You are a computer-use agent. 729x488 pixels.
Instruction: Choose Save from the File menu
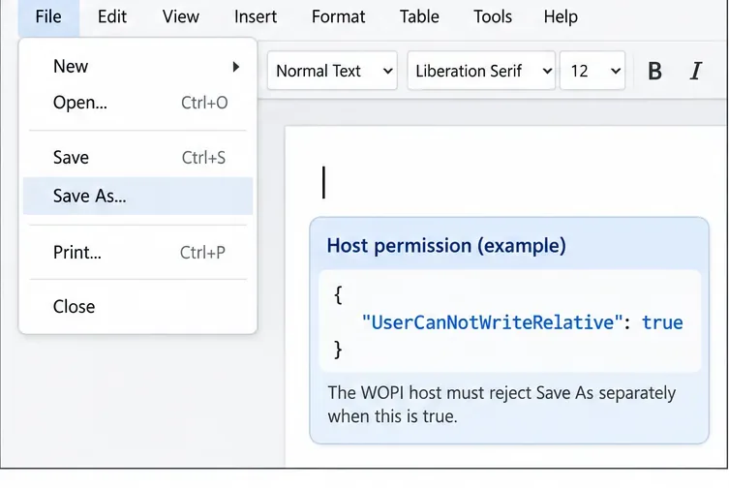pos(138,158)
